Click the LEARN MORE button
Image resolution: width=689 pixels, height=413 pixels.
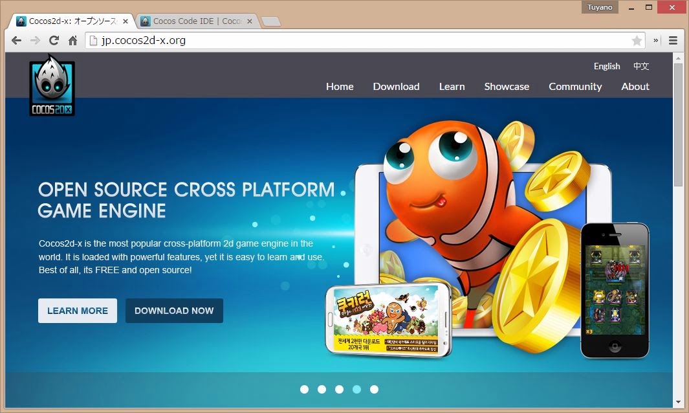pyautogui.click(x=78, y=311)
